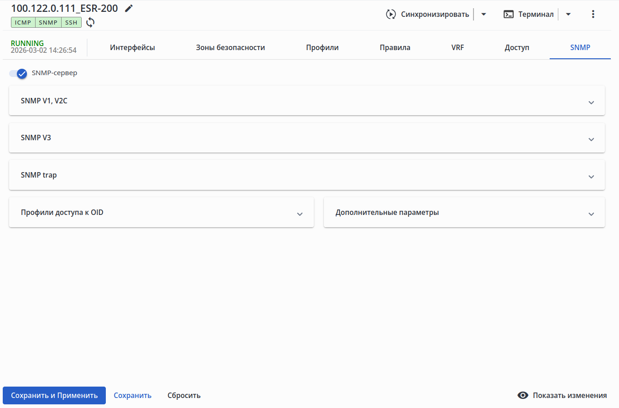Image resolution: width=619 pixels, height=408 pixels.
Task: Click the Сохранить button
Action: coord(133,395)
